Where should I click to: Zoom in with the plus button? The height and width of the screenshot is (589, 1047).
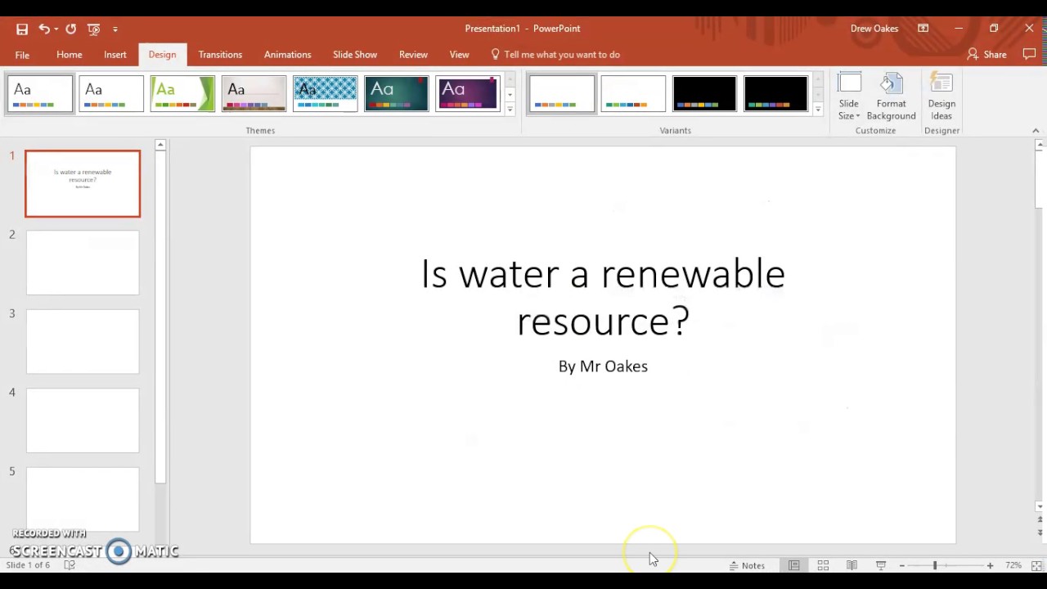[990, 565]
